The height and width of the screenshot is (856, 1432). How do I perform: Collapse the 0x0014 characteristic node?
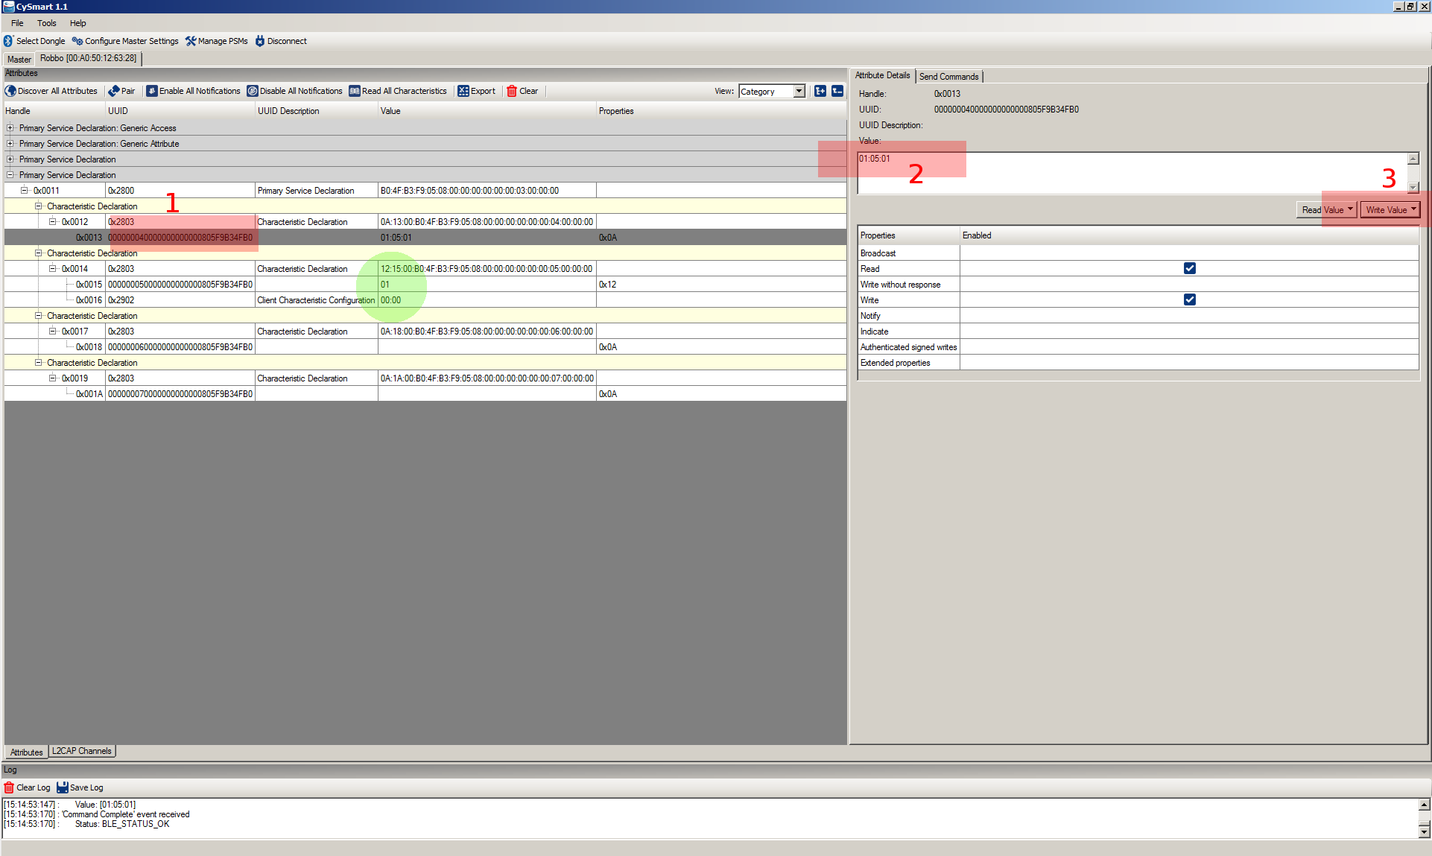tap(53, 269)
